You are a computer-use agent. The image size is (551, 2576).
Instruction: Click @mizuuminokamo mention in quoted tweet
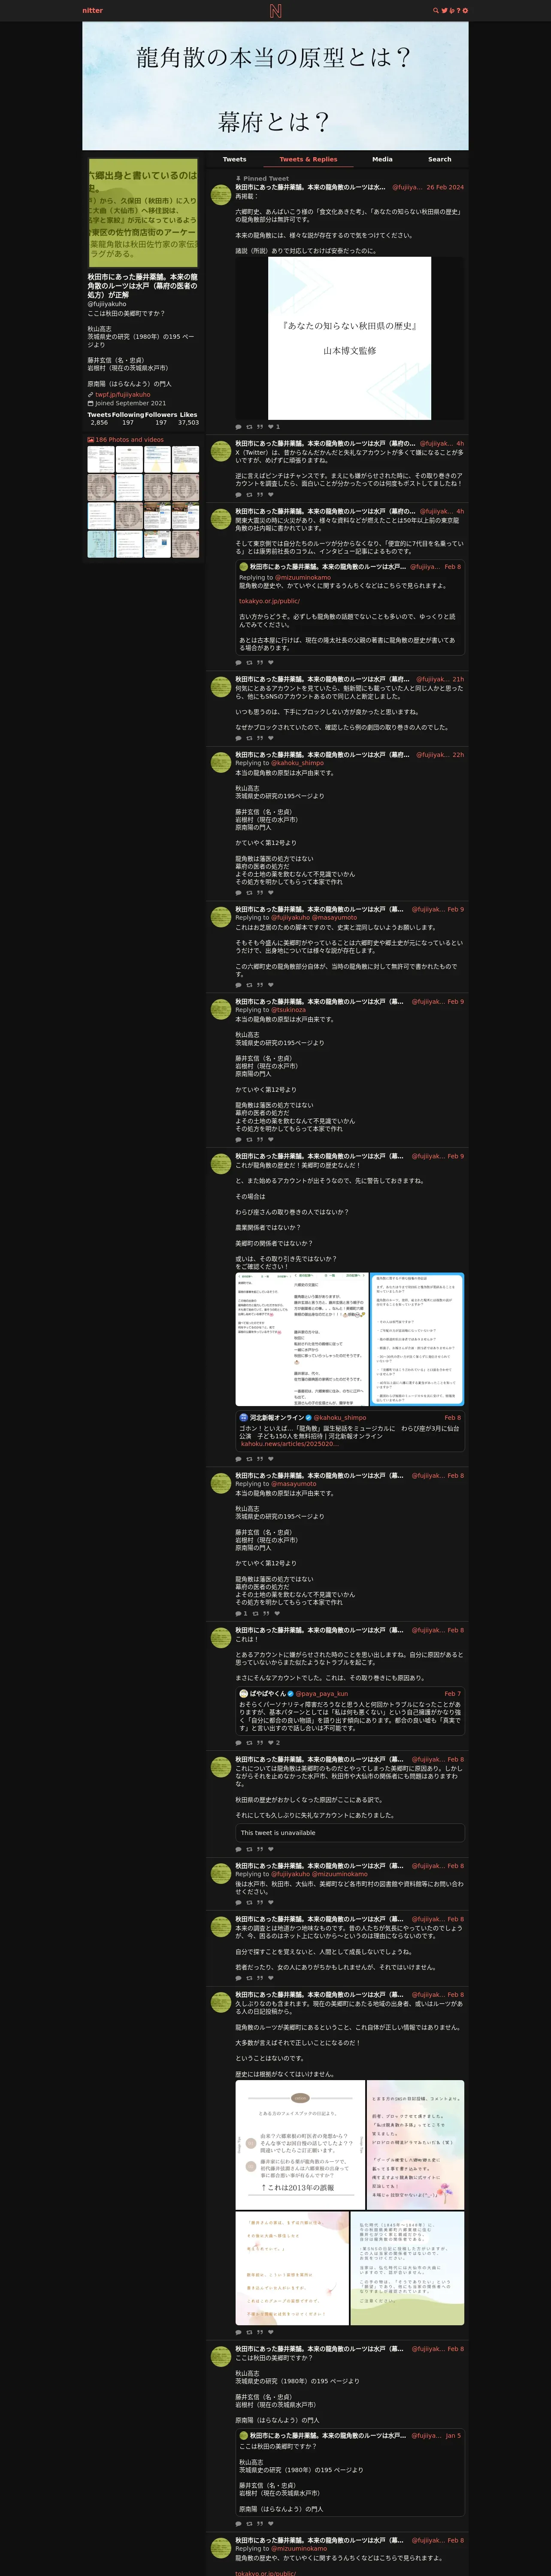tap(303, 577)
